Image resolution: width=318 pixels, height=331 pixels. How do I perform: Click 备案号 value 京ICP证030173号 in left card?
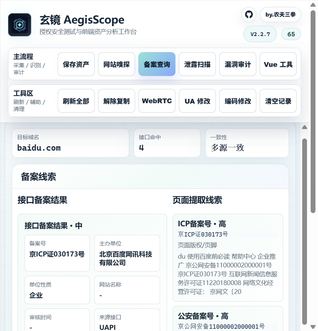57,254
